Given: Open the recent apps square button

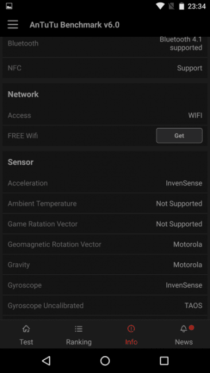Looking at the screenshot, I should [x=164, y=360].
